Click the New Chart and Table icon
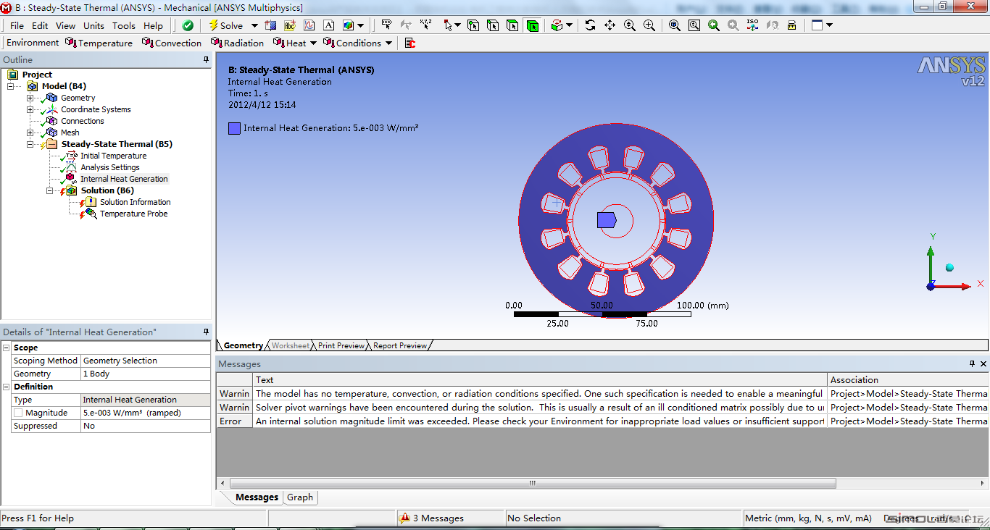 [309, 25]
